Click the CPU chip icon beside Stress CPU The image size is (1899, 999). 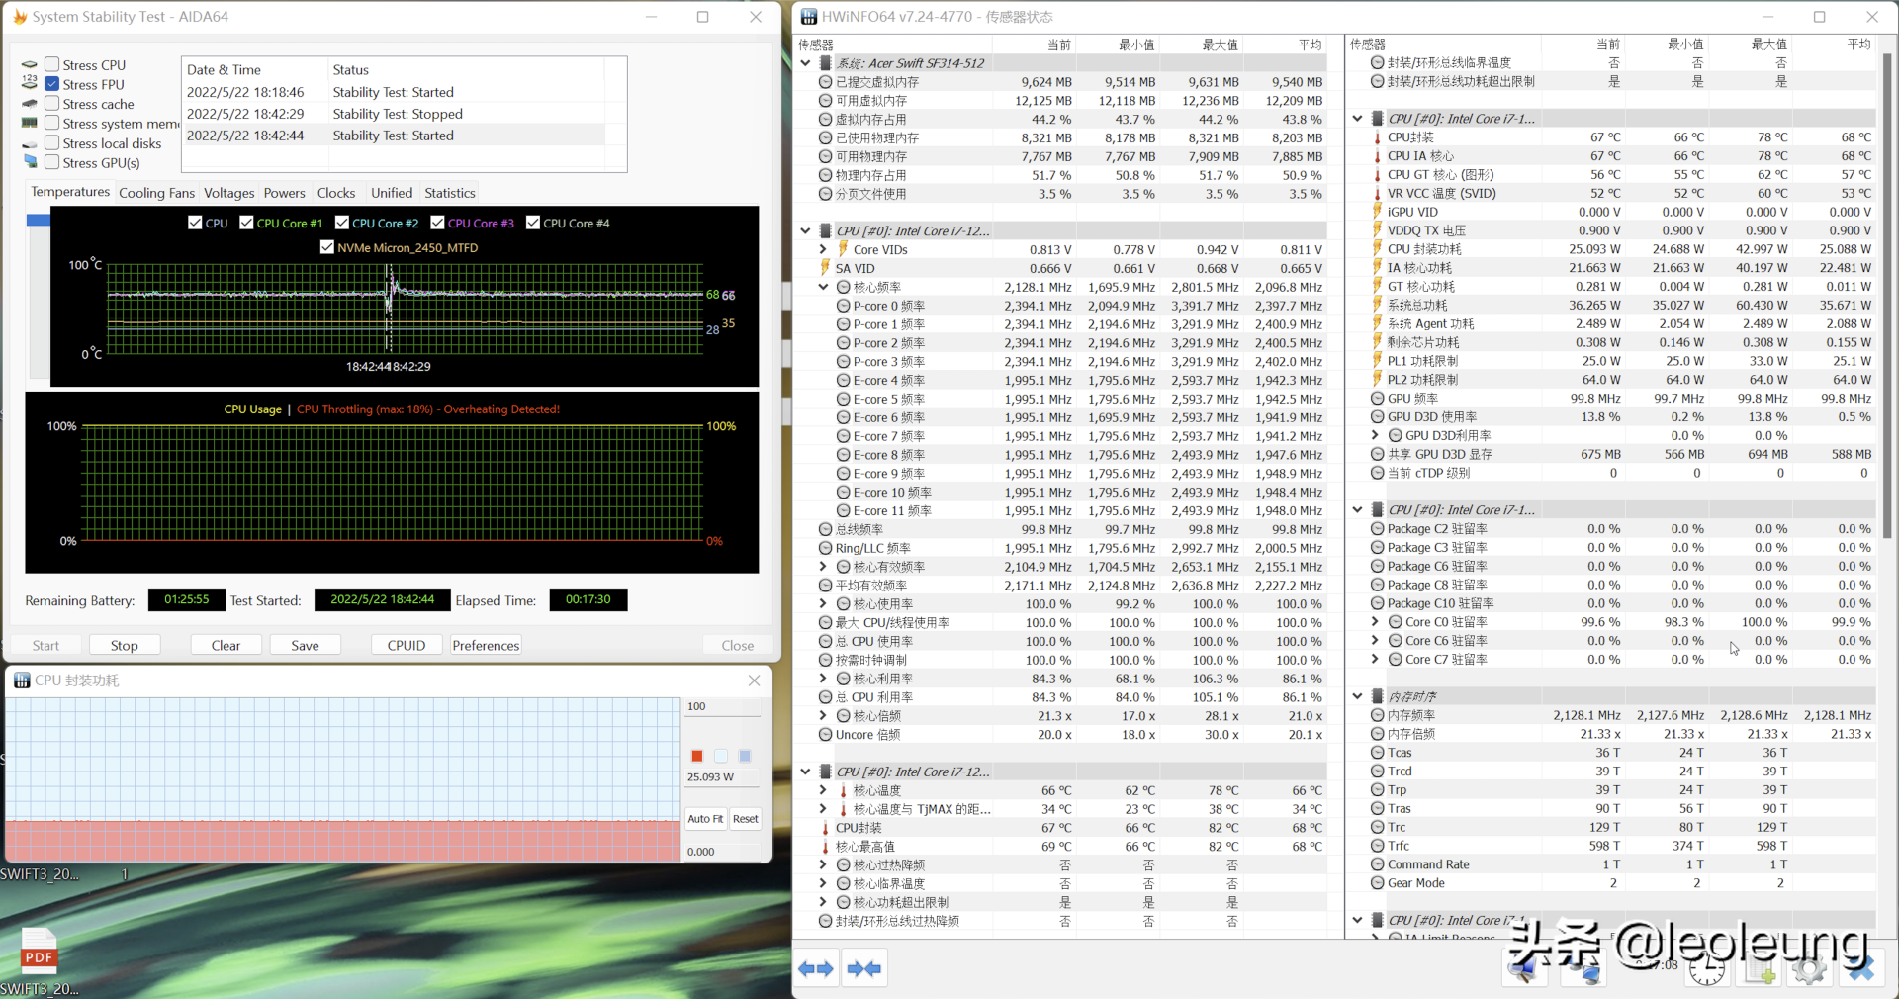click(30, 64)
